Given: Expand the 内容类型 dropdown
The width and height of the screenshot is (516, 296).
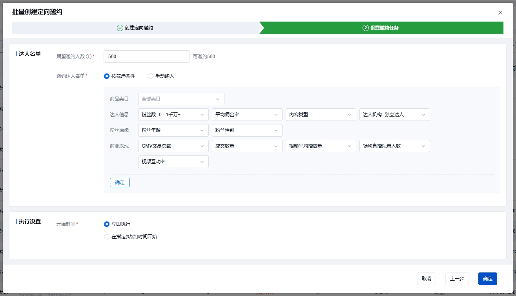Looking at the screenshot, I should (321, 115).
